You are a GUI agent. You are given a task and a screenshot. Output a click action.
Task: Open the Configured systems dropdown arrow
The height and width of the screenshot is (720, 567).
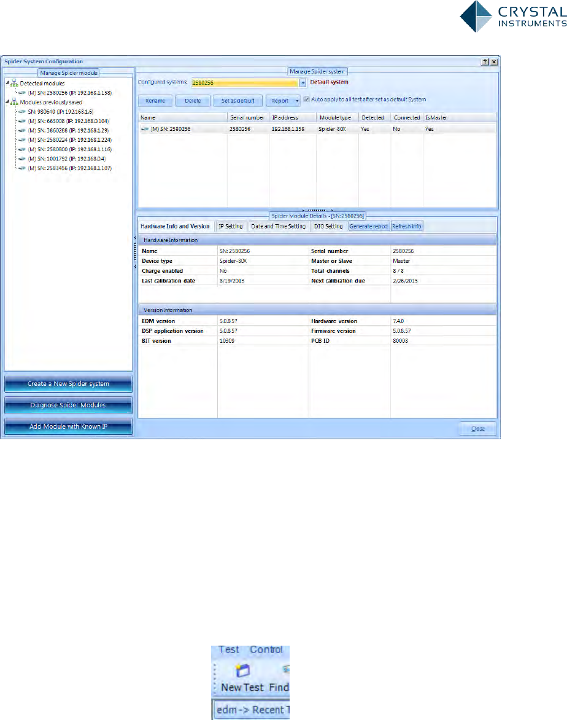(x=303, y=83)
